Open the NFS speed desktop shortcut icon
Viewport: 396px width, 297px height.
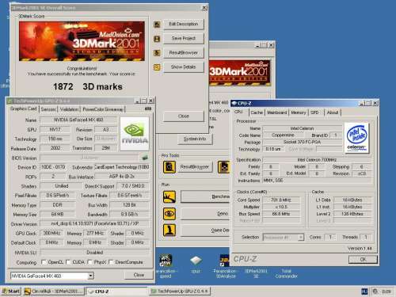click(x=166, y=261)
